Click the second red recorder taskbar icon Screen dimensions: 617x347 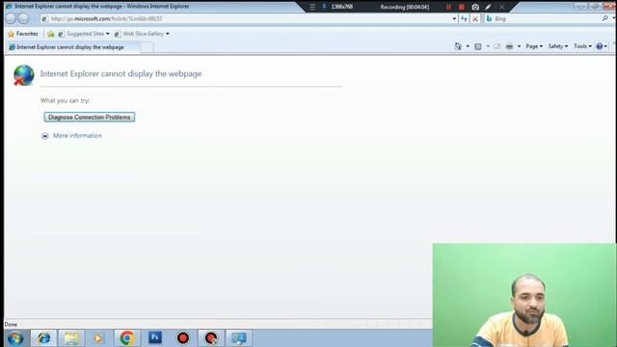click(211, 338)
